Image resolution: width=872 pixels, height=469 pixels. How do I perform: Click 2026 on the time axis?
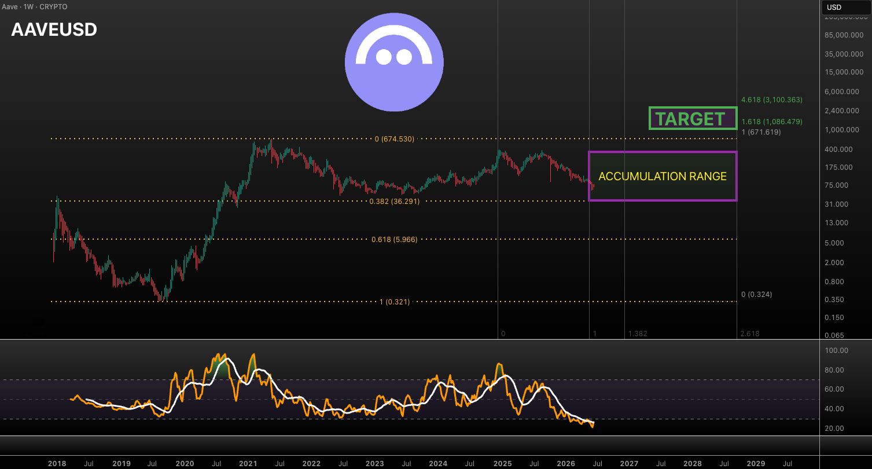[565, 463]
